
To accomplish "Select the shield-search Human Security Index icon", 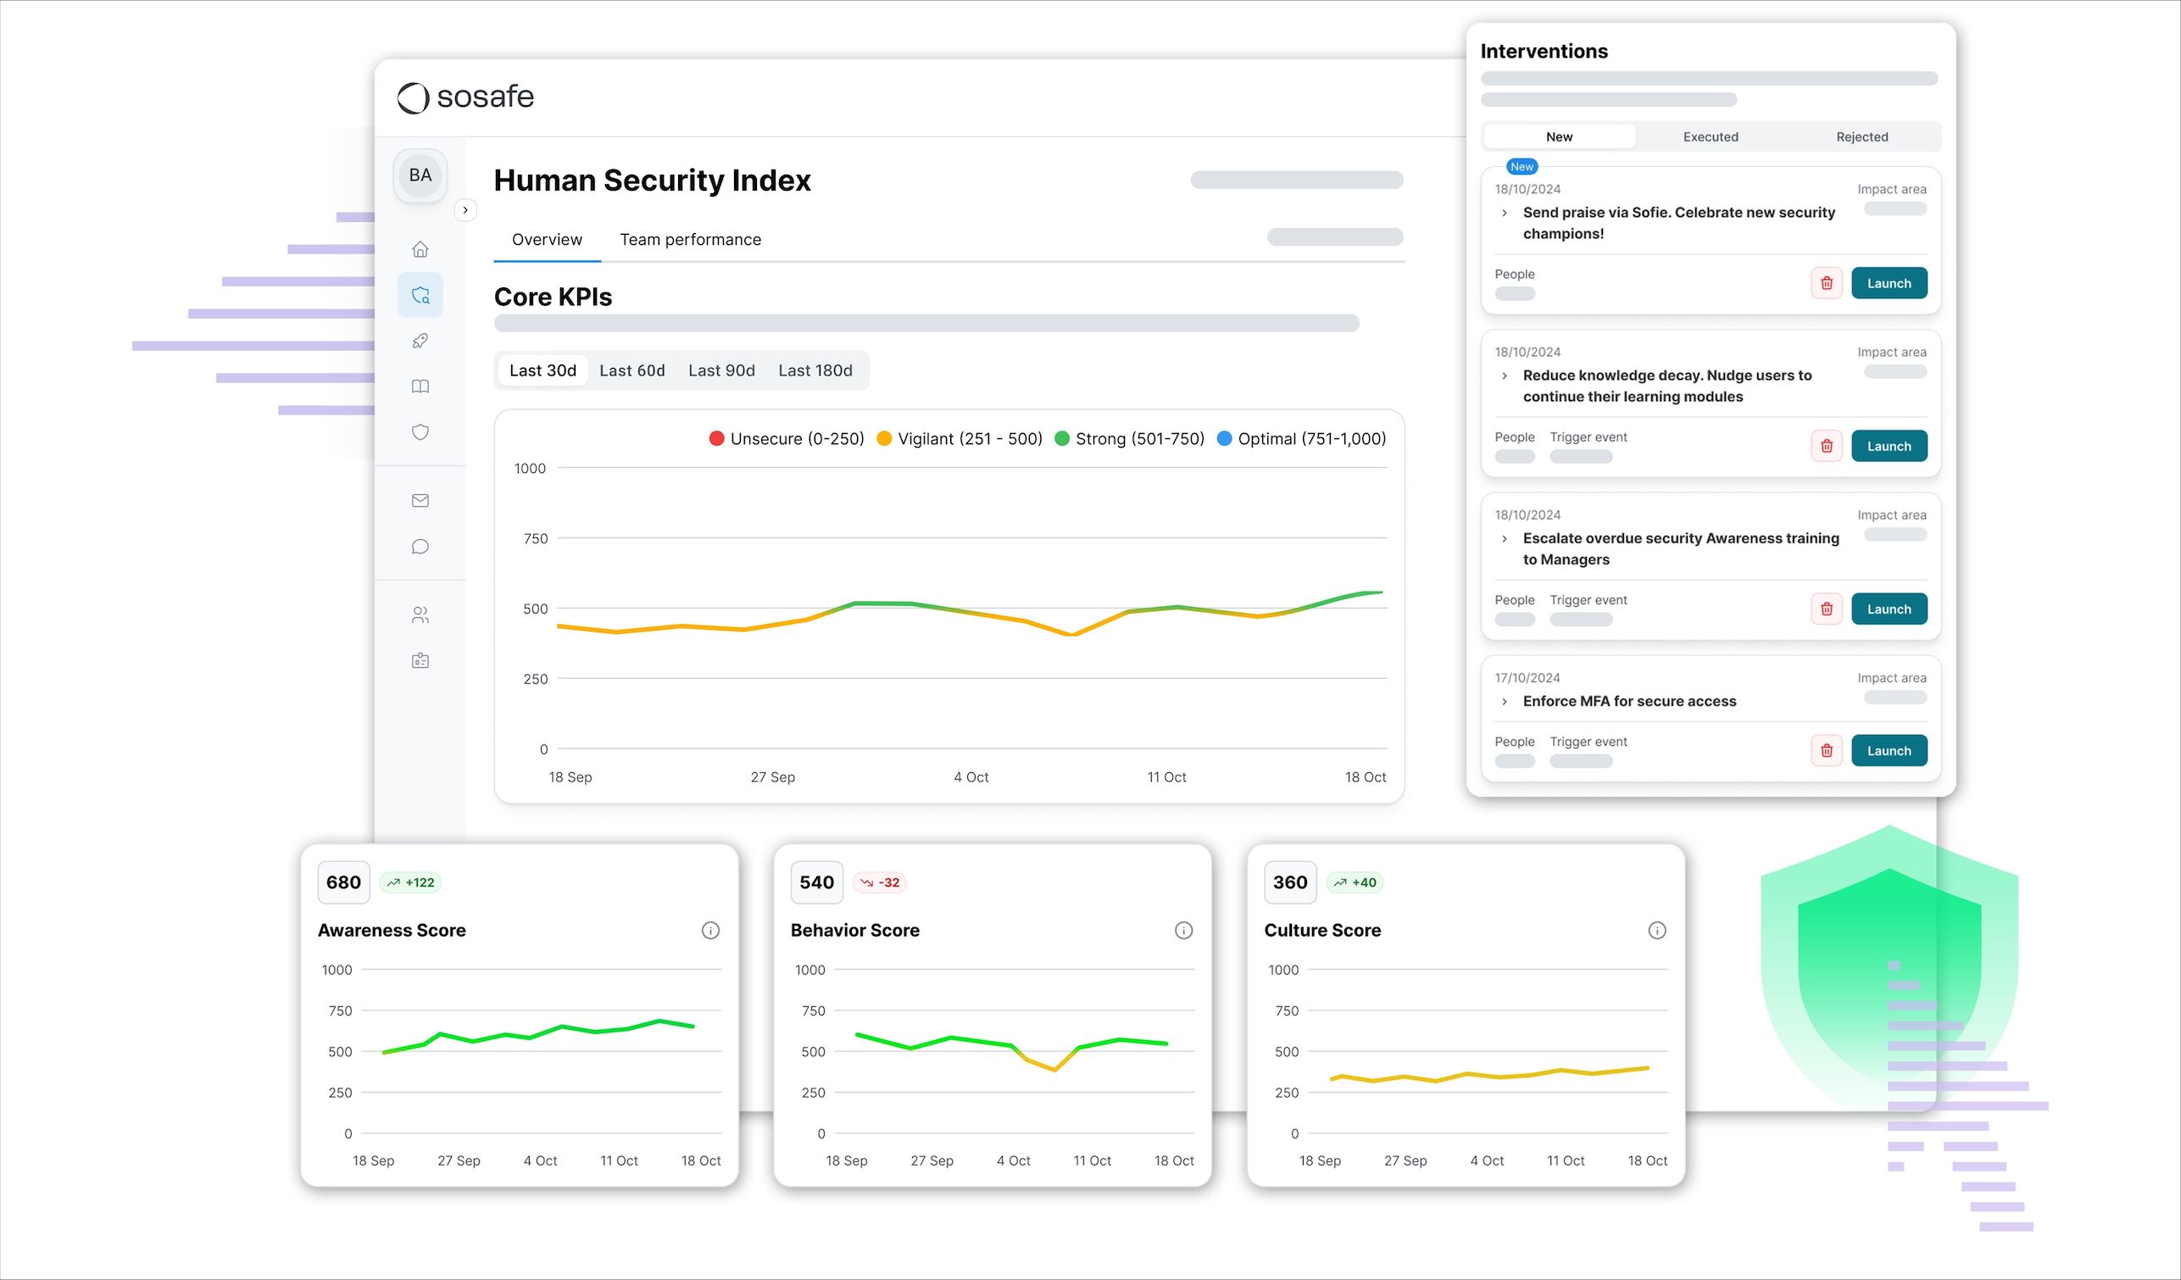I will (x=420, y=295).
